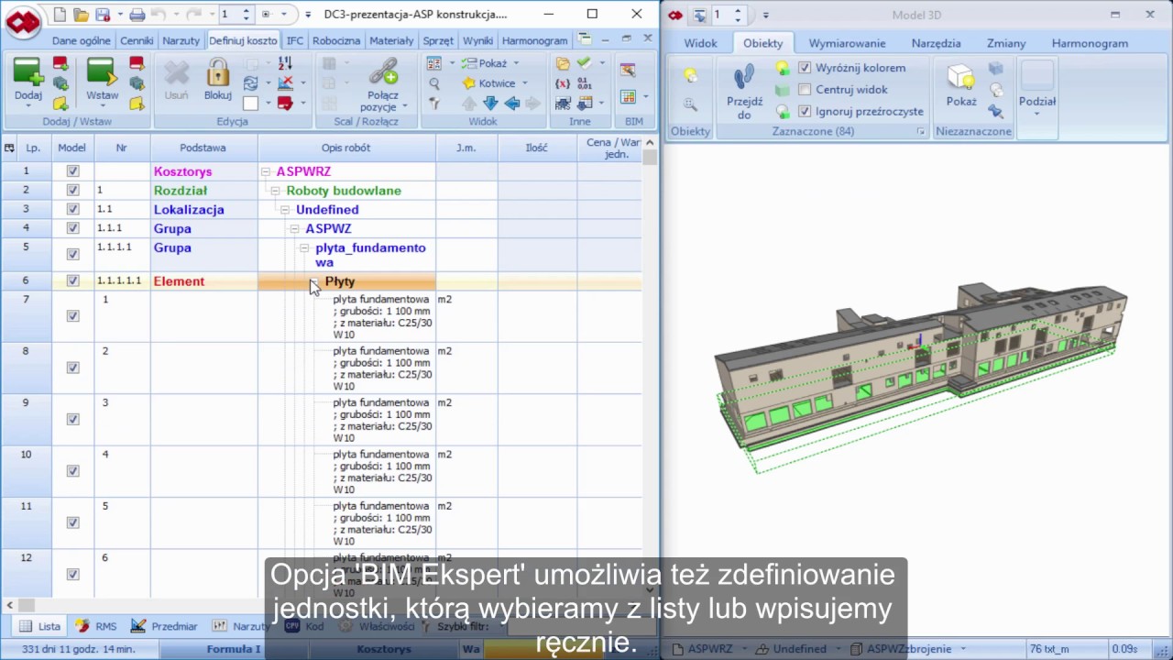Uncheck Model checkbox in row 10

coord(72,471)
